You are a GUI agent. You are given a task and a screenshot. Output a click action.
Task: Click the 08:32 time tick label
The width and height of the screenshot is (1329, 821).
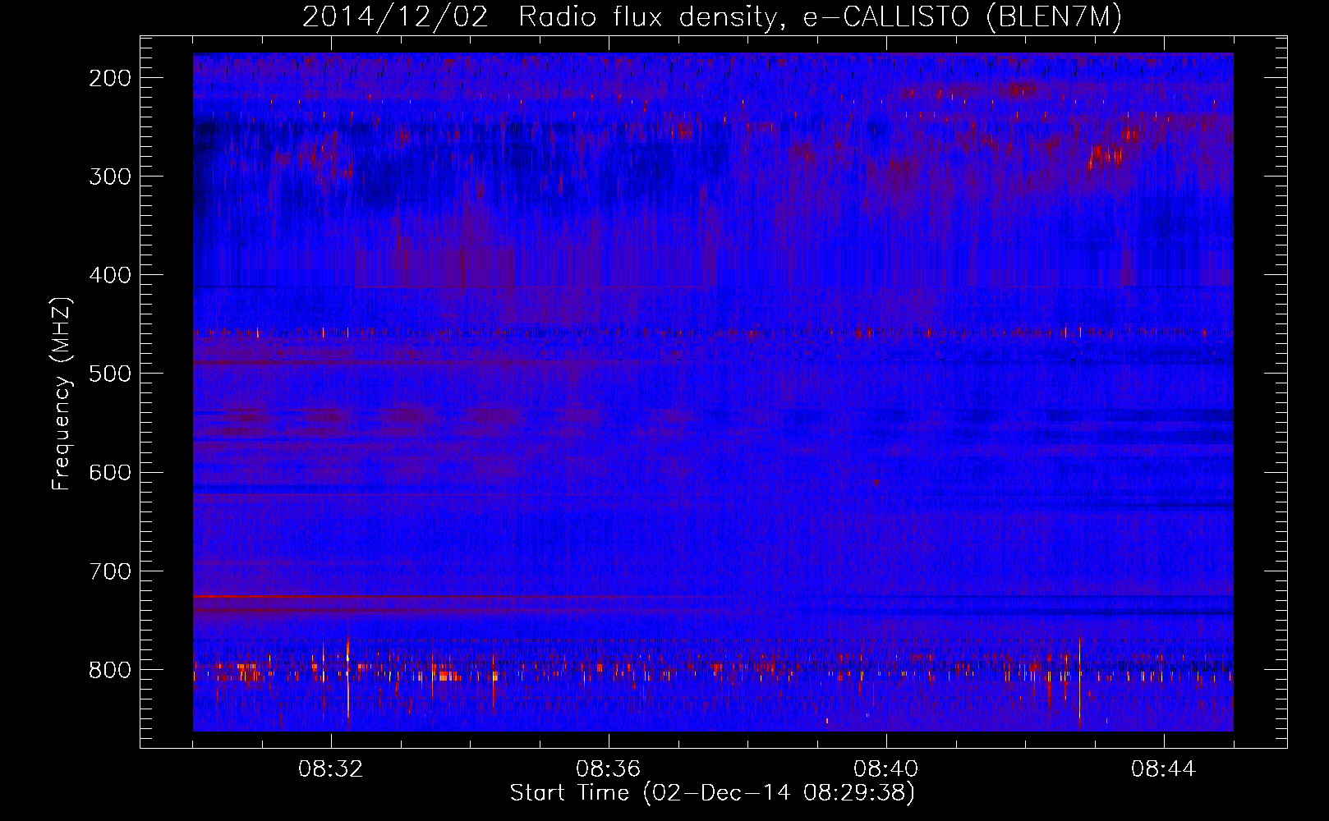(x=331, y=769)
